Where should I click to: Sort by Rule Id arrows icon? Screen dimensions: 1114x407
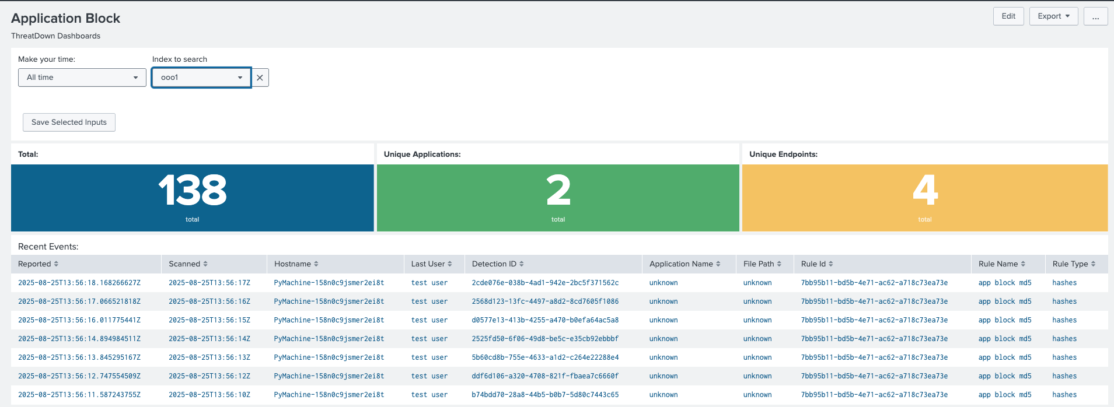[x=831, y=264]
